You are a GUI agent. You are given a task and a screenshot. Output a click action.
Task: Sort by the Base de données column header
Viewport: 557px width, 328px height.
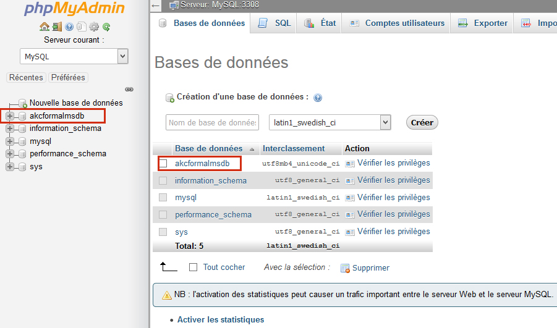click(208, 148)
